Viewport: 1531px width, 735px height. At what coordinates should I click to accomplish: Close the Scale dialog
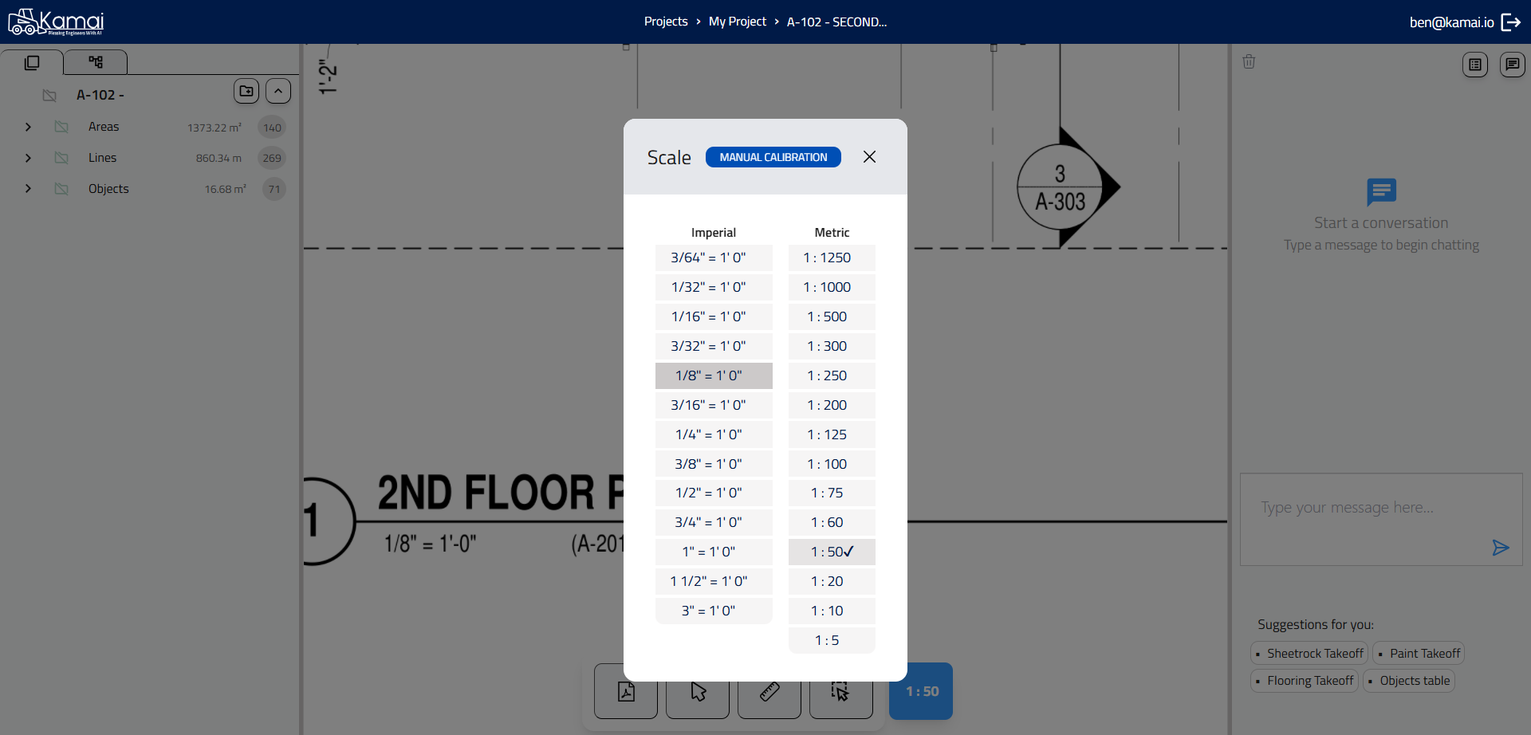click(x=869, y=157)
